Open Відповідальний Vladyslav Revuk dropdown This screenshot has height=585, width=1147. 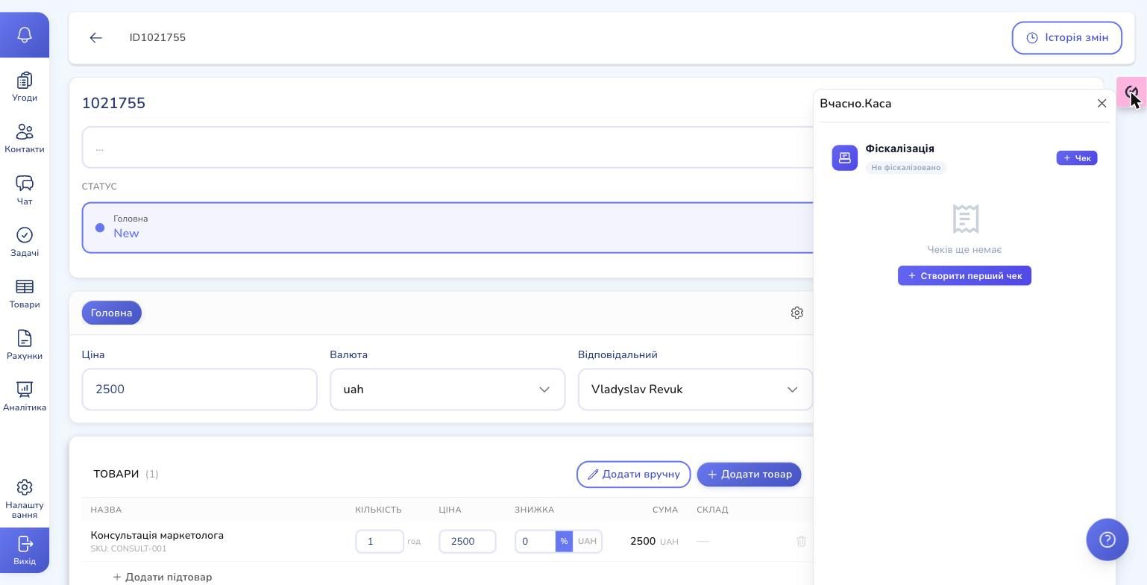695,390
